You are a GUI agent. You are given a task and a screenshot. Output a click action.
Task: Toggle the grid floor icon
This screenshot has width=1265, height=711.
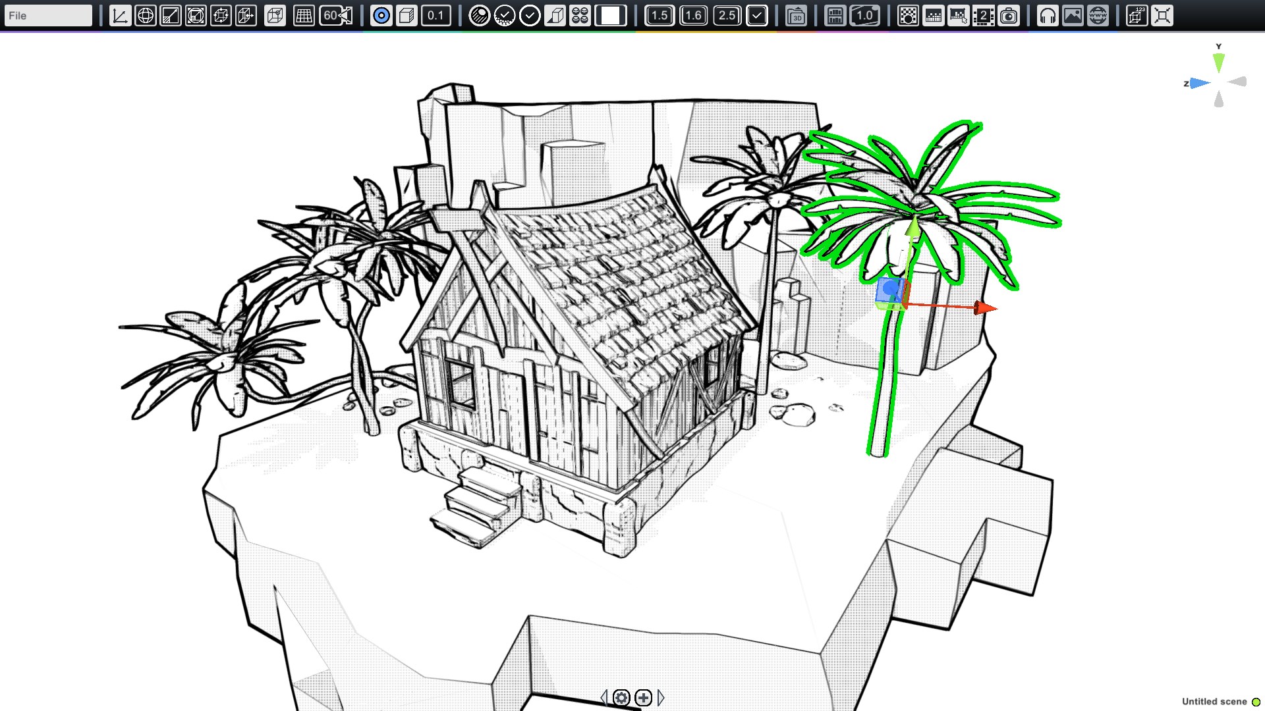pos(304,16)
